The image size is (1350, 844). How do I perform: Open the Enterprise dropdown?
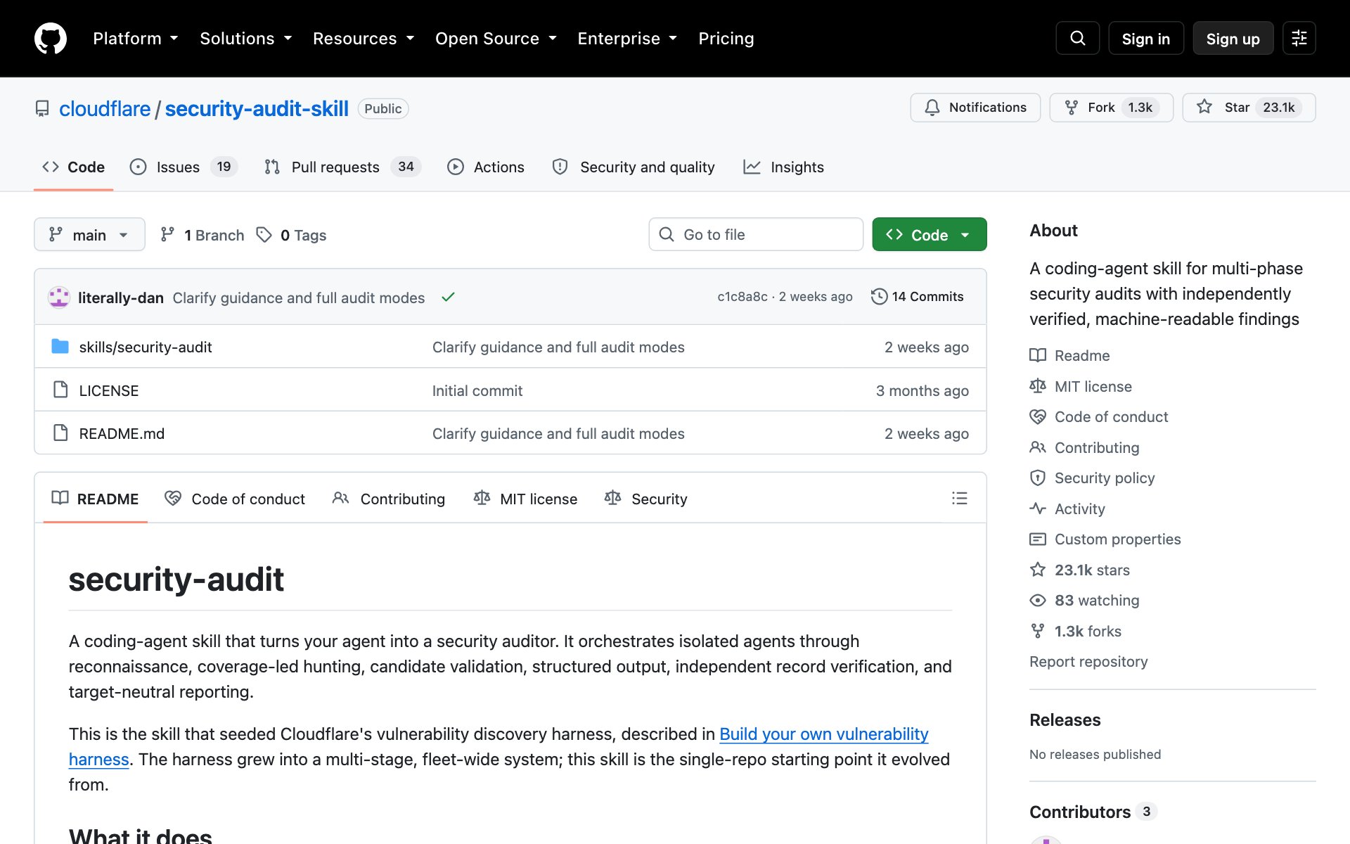tap(627, 39)
